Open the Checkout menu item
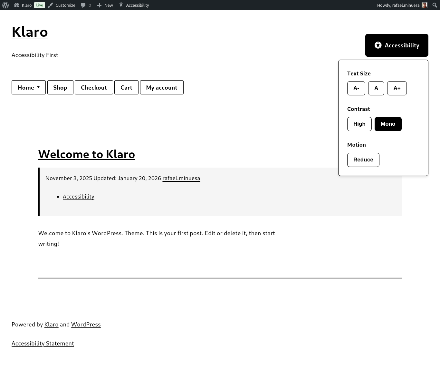 click(94, 87)
